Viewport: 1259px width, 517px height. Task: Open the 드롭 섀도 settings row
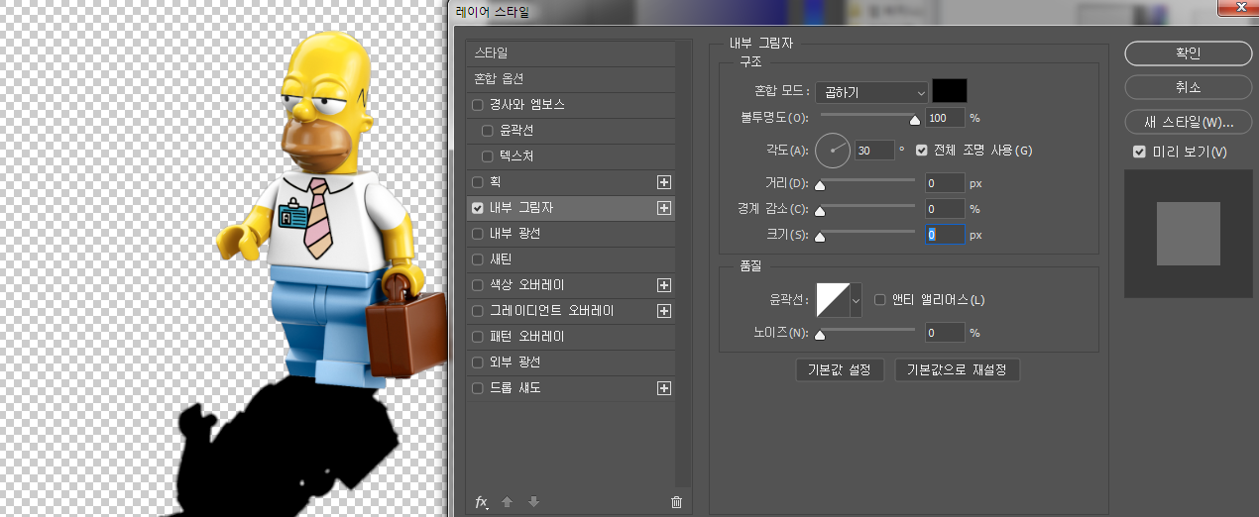pyautogui.click(x=570, y=388)
